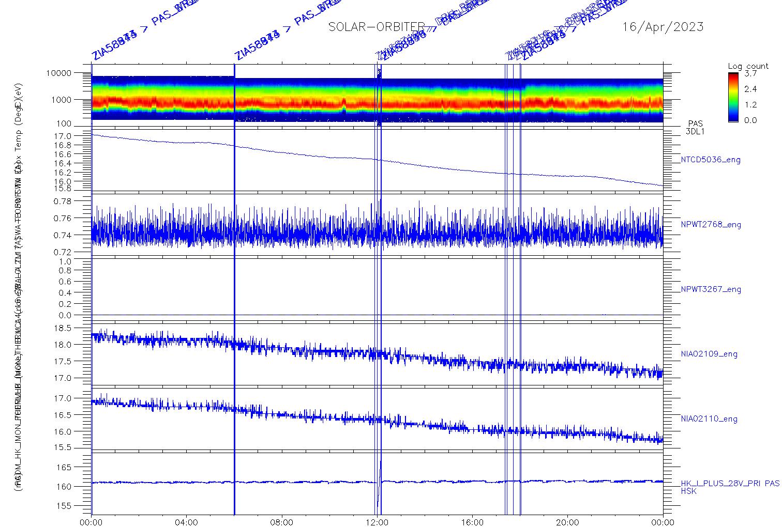The image size is (782, 527).
Task: Click the PAS 3DL1 spectrogram label
Action: [x=695, y=128]
